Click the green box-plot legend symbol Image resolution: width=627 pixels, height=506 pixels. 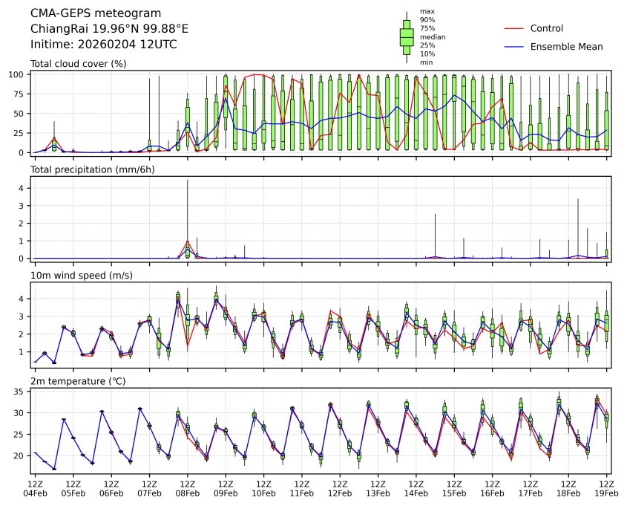[x=407, y=37]
